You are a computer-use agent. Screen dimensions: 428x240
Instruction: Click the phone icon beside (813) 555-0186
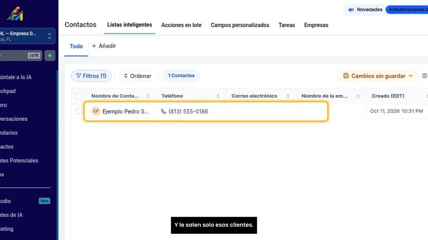pos(163,111)
